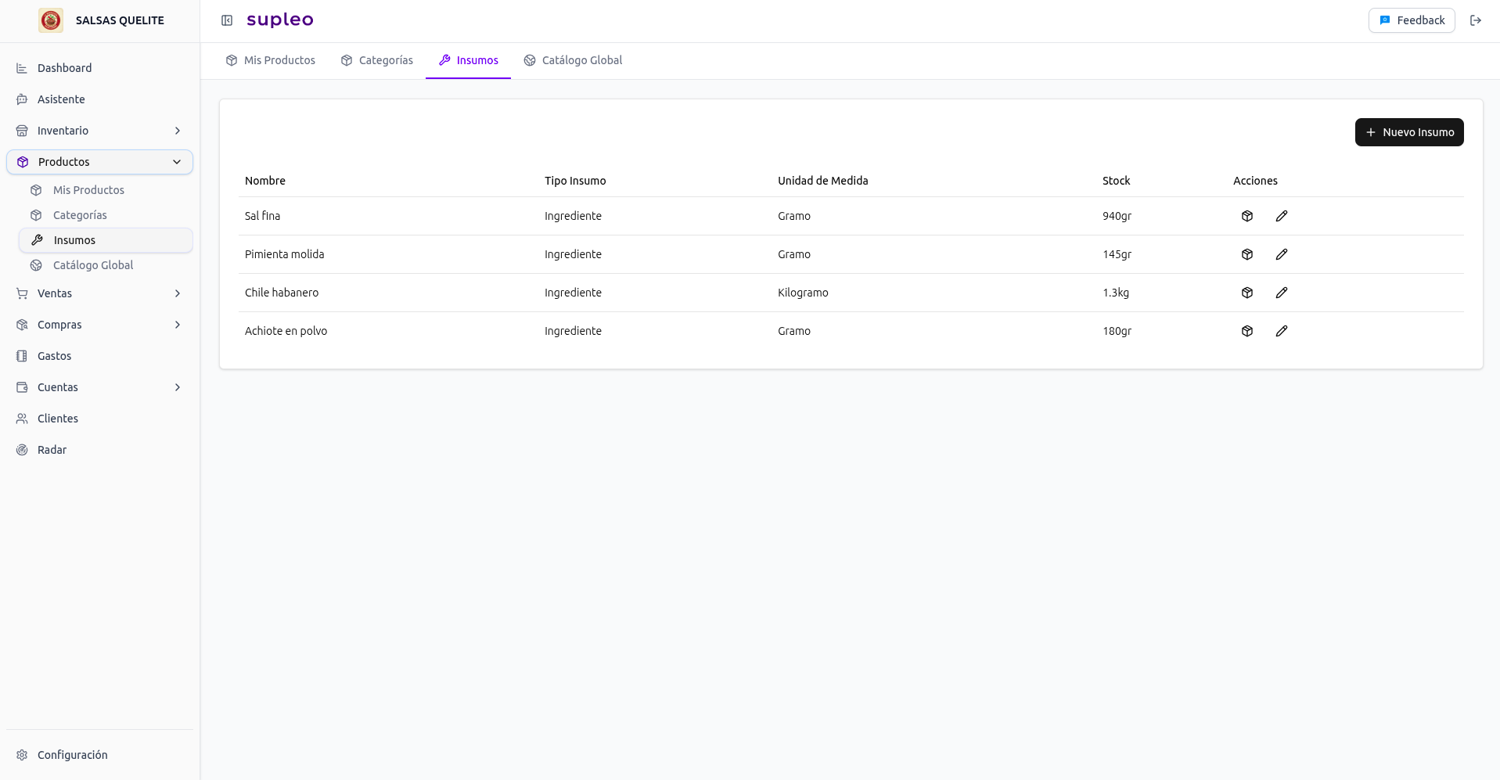Open the Feedback button
Viewport: 1500px width, 780px height.
coord(1411,20)
